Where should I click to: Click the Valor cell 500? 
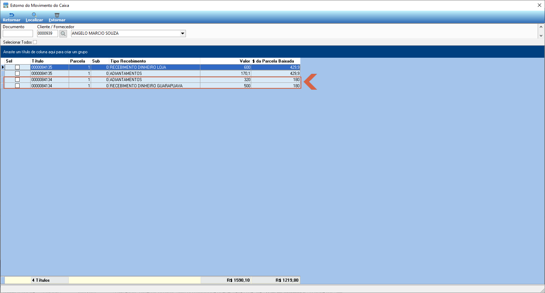click(226, 86)
